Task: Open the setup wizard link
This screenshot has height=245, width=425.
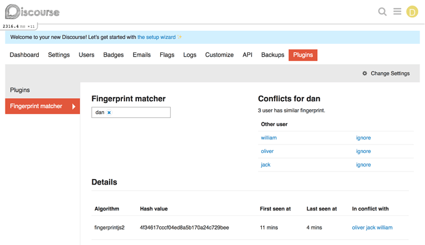Action: tap(156, 37)
